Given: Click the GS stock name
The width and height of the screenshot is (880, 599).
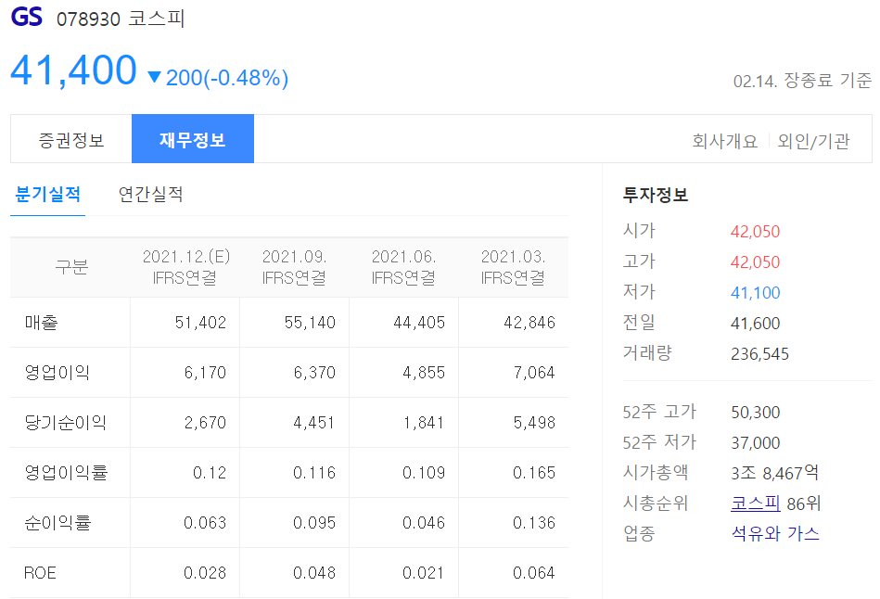Looking at the screenshot, I should pos(26,17).
